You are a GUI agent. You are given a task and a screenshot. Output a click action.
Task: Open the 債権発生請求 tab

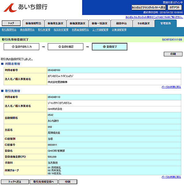pyautogui.click(x=56, y=24)
